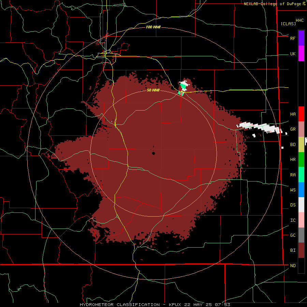
Task: Click the HHC product code text
Action: coord(299,20)
